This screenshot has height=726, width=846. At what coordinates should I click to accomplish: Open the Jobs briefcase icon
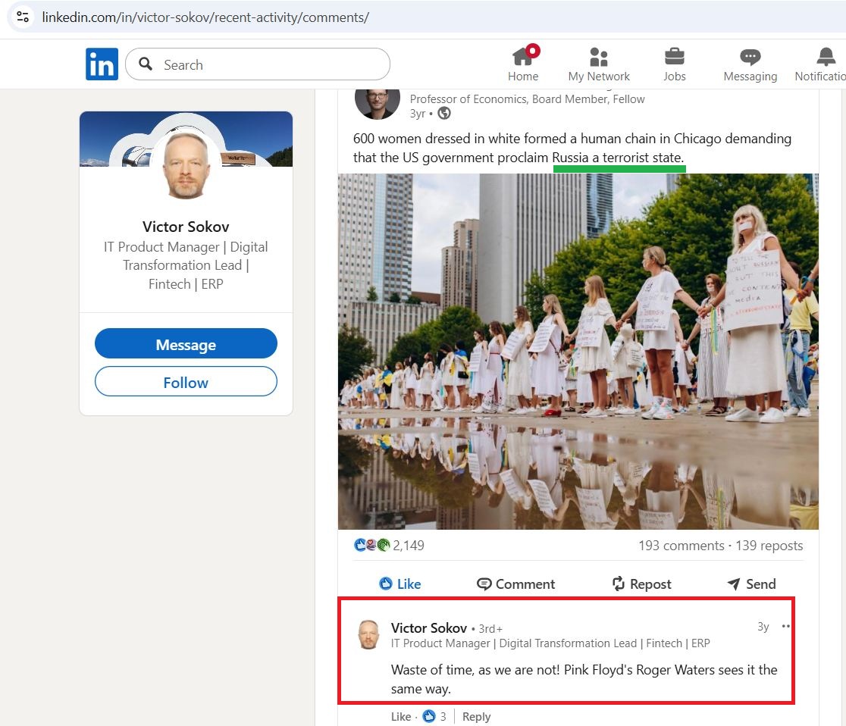point(674,57)
